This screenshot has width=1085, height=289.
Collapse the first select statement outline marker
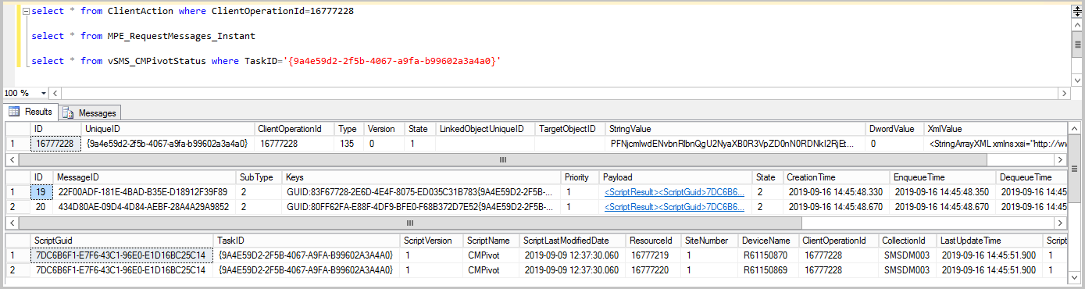[25, 12]
